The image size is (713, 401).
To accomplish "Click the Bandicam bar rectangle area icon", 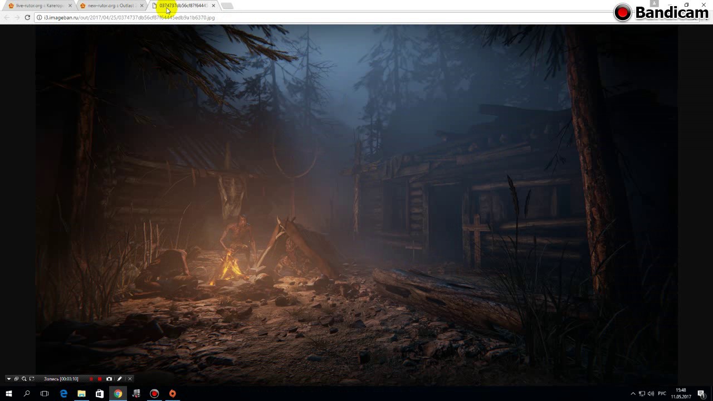I will (32, 379).
